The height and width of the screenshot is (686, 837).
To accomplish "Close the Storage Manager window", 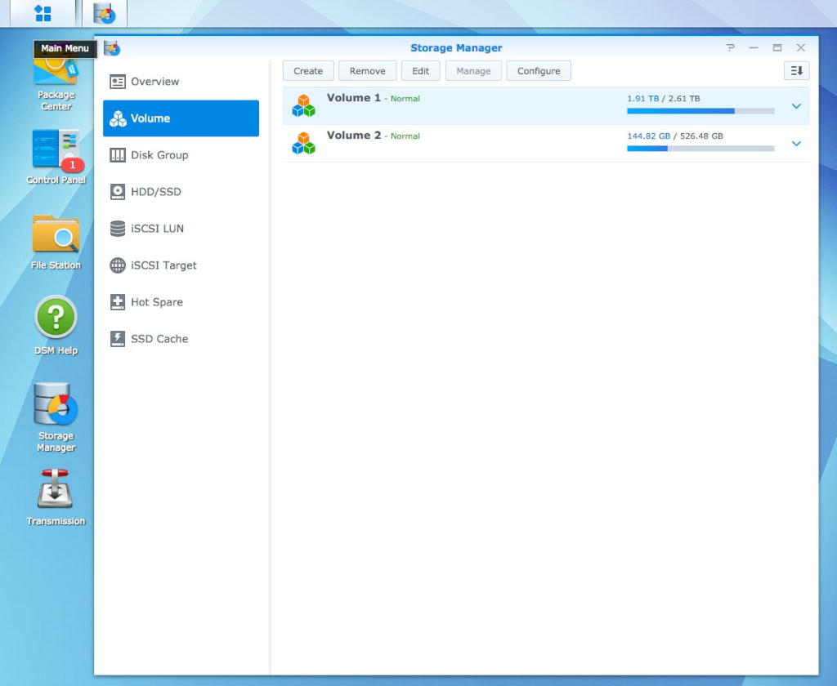I will [x=801, y=47].
